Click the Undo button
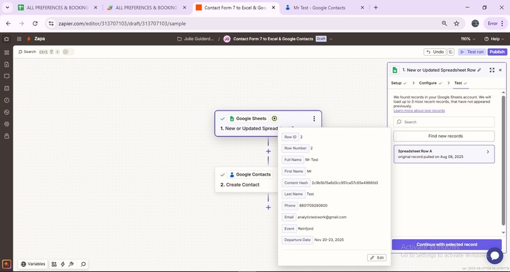 435,52
